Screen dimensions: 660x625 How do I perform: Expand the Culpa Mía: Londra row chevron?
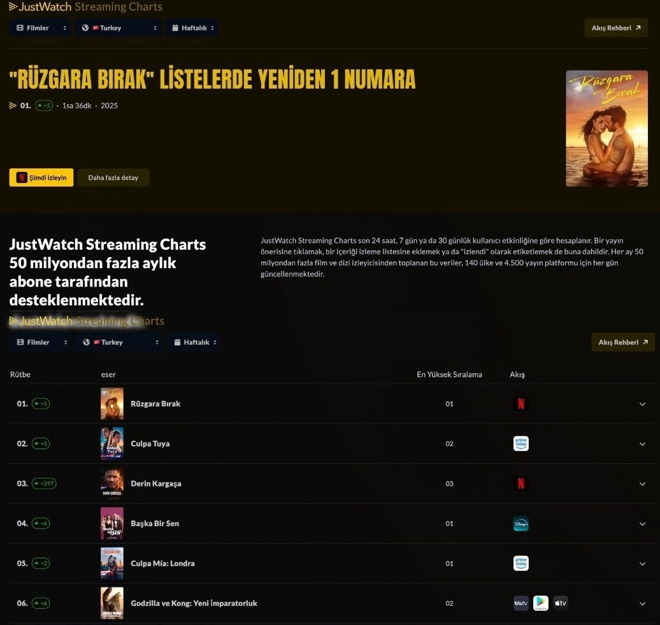click(x=642, y=563)
